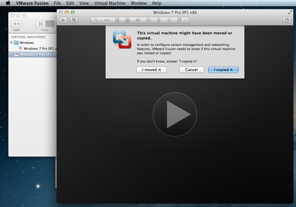Open the Virtual Machine menu

coord(110,3)
